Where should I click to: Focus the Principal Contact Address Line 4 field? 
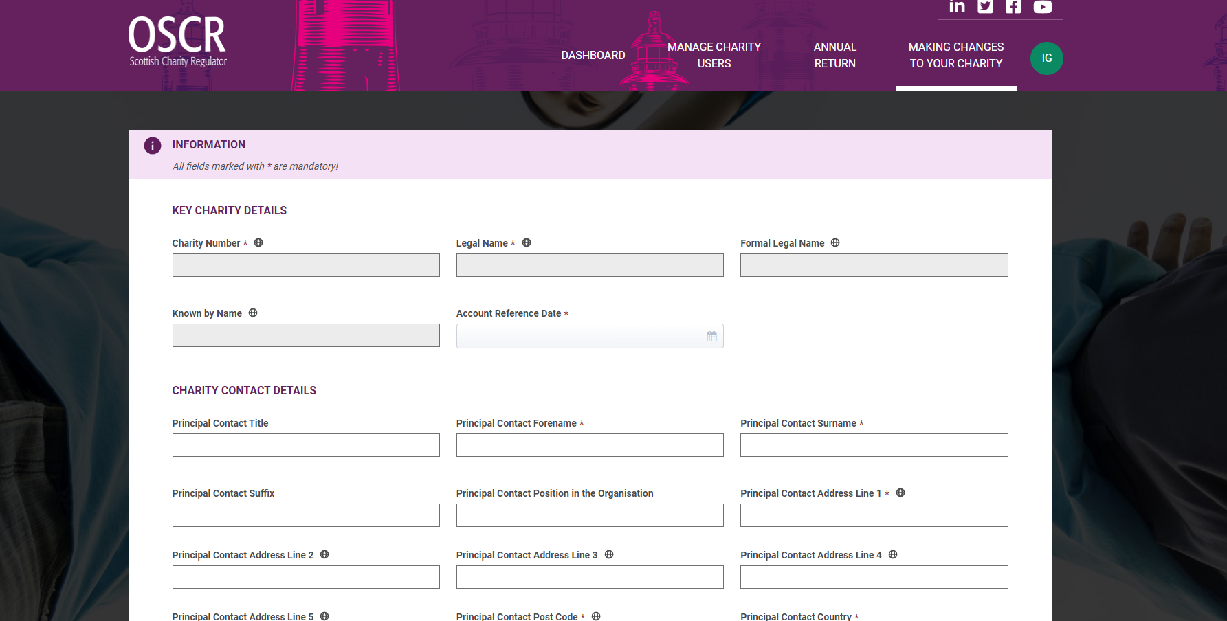click(874, 577)
